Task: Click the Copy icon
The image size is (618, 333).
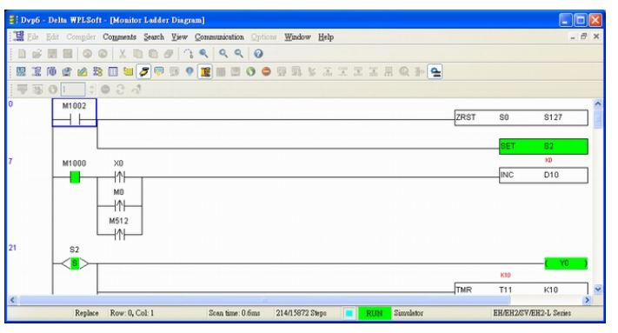Action: click(138, 54)
